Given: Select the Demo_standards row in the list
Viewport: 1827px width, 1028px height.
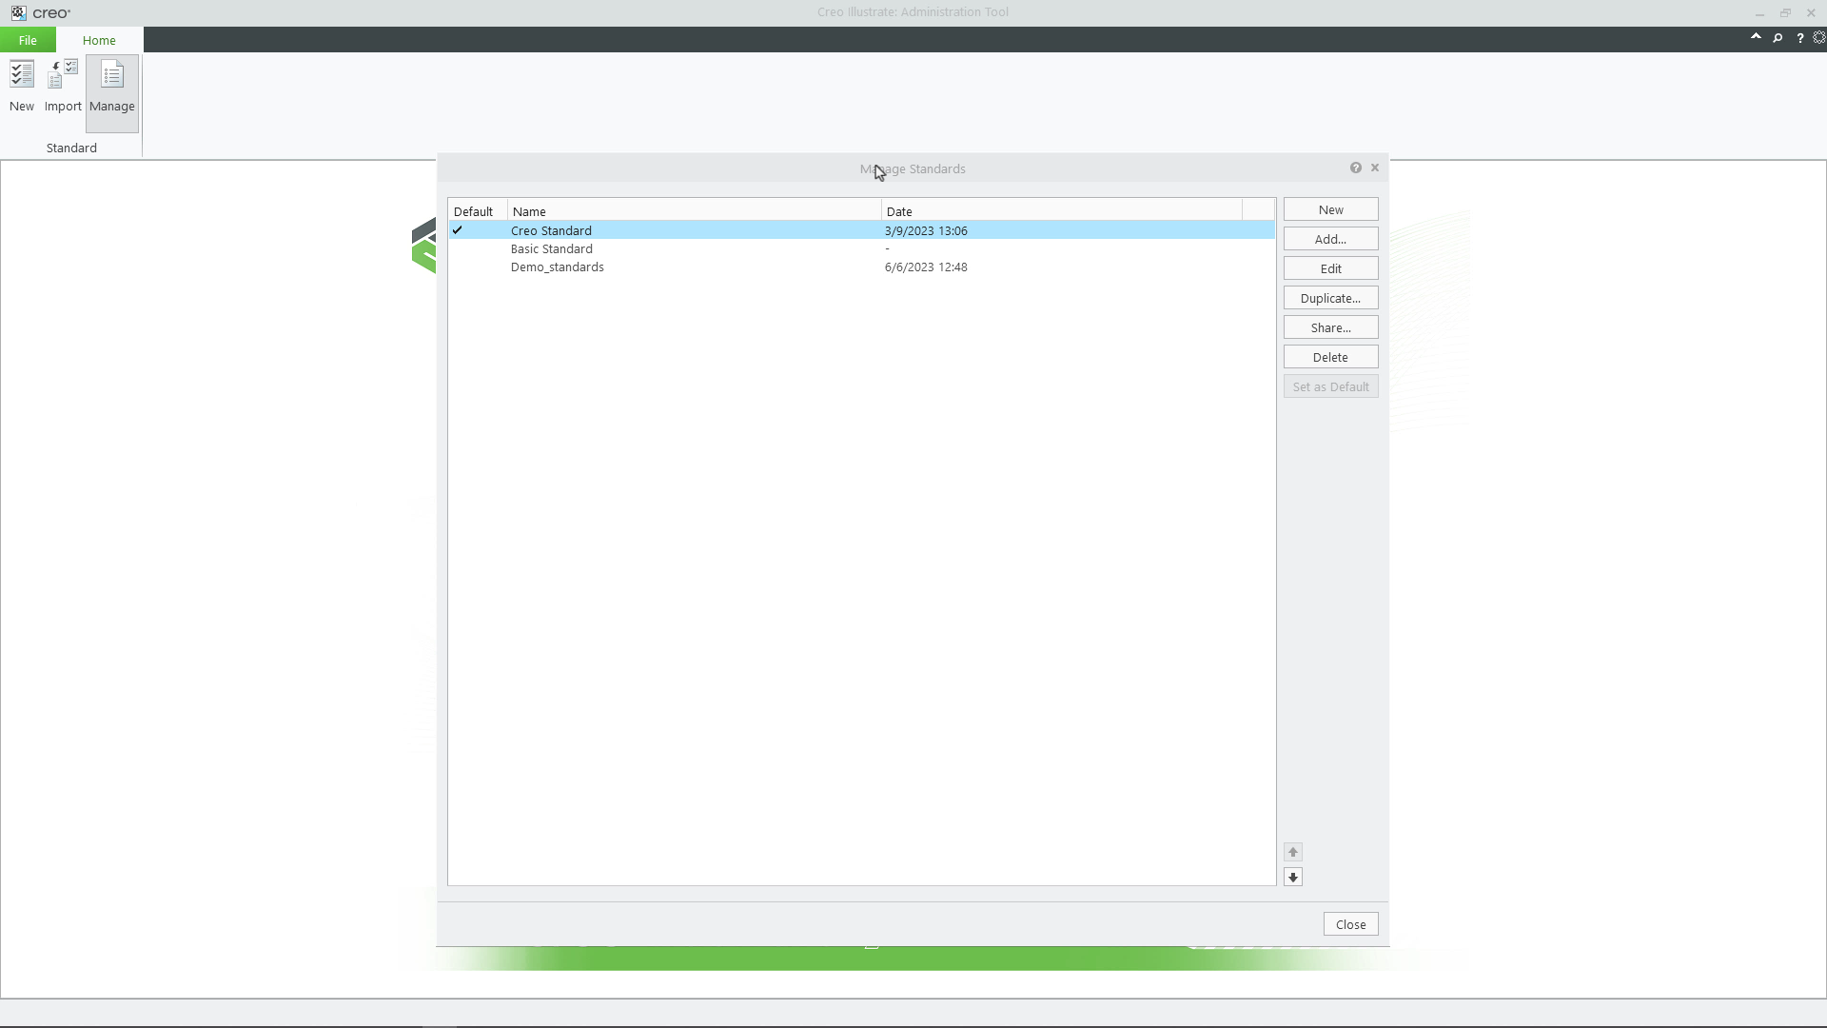Looking at the screenshot, I should [557, 267].
